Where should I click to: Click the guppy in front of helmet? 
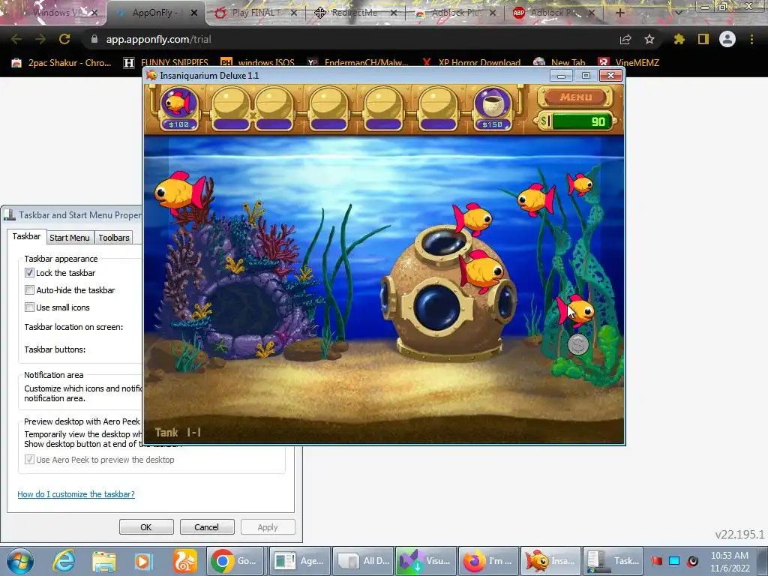(481, 271)
